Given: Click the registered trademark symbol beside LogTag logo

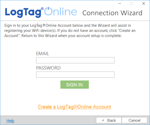Looking at the screenshot, I should click(x=42, y=8).
